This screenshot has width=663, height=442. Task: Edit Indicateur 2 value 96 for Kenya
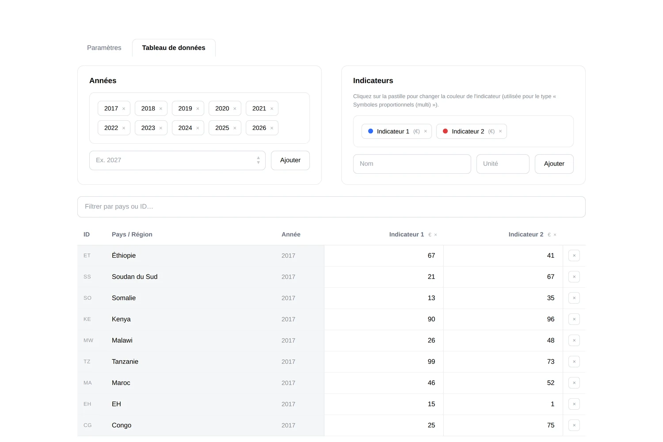click(x=503, y=320)
